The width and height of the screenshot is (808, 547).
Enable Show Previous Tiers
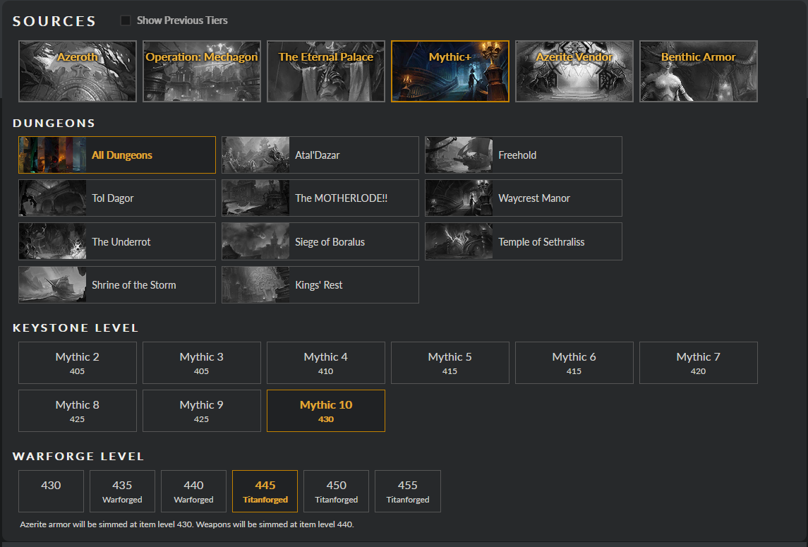tap(125, 20)
